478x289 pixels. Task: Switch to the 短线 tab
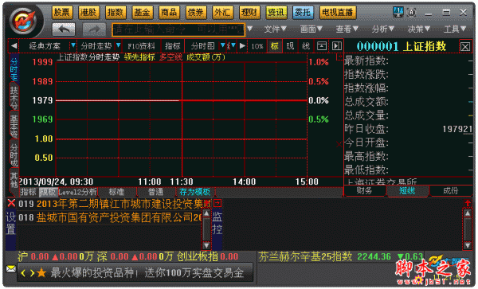[x=408, y=191]
